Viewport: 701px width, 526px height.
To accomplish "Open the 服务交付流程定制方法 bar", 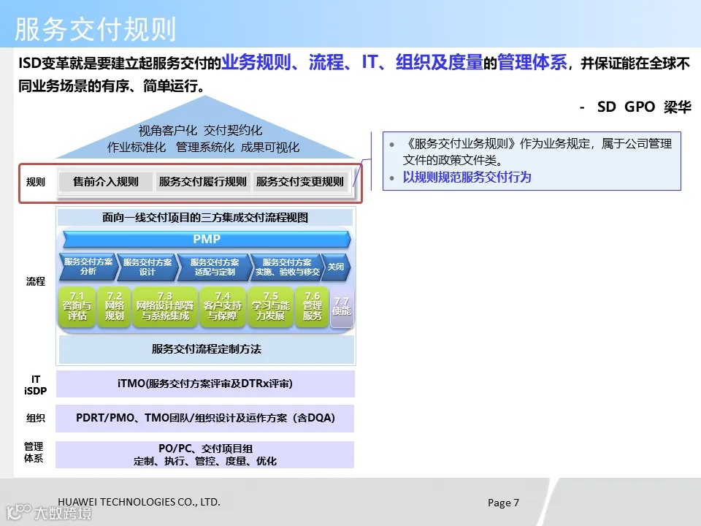I will 205,349.
